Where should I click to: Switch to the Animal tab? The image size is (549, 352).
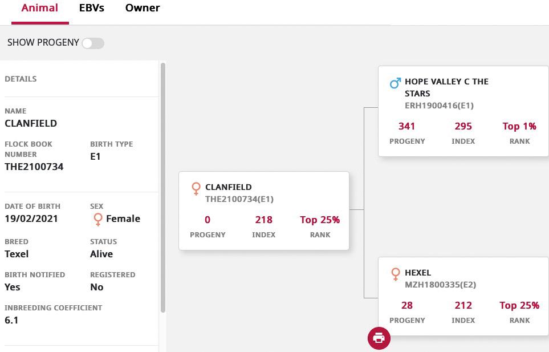(40, 8)
